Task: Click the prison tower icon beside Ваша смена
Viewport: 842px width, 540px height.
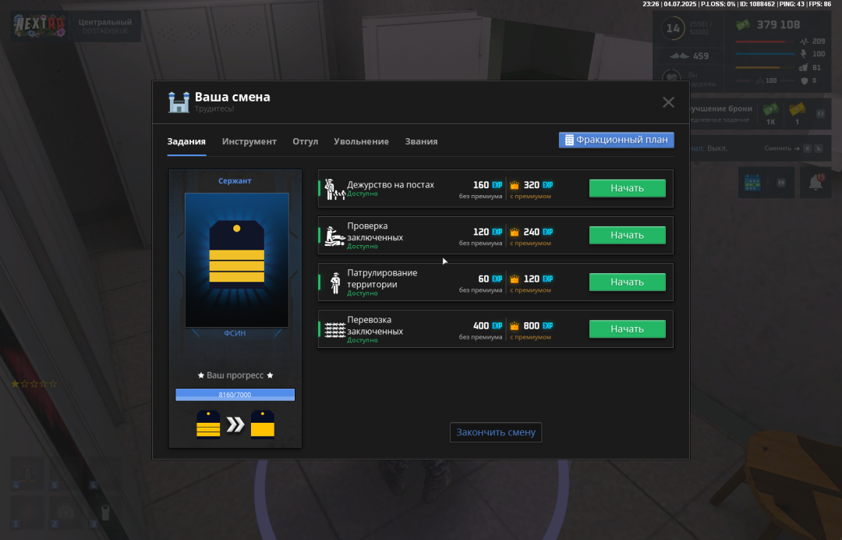Action: click(x=179, y=101)
